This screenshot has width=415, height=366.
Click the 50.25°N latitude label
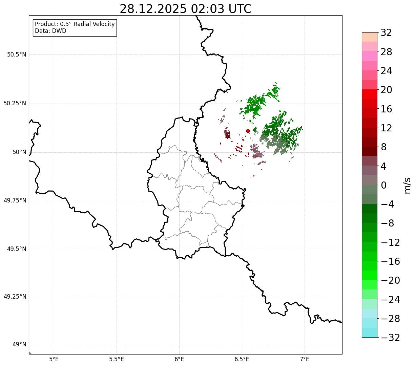pos(15,104)
